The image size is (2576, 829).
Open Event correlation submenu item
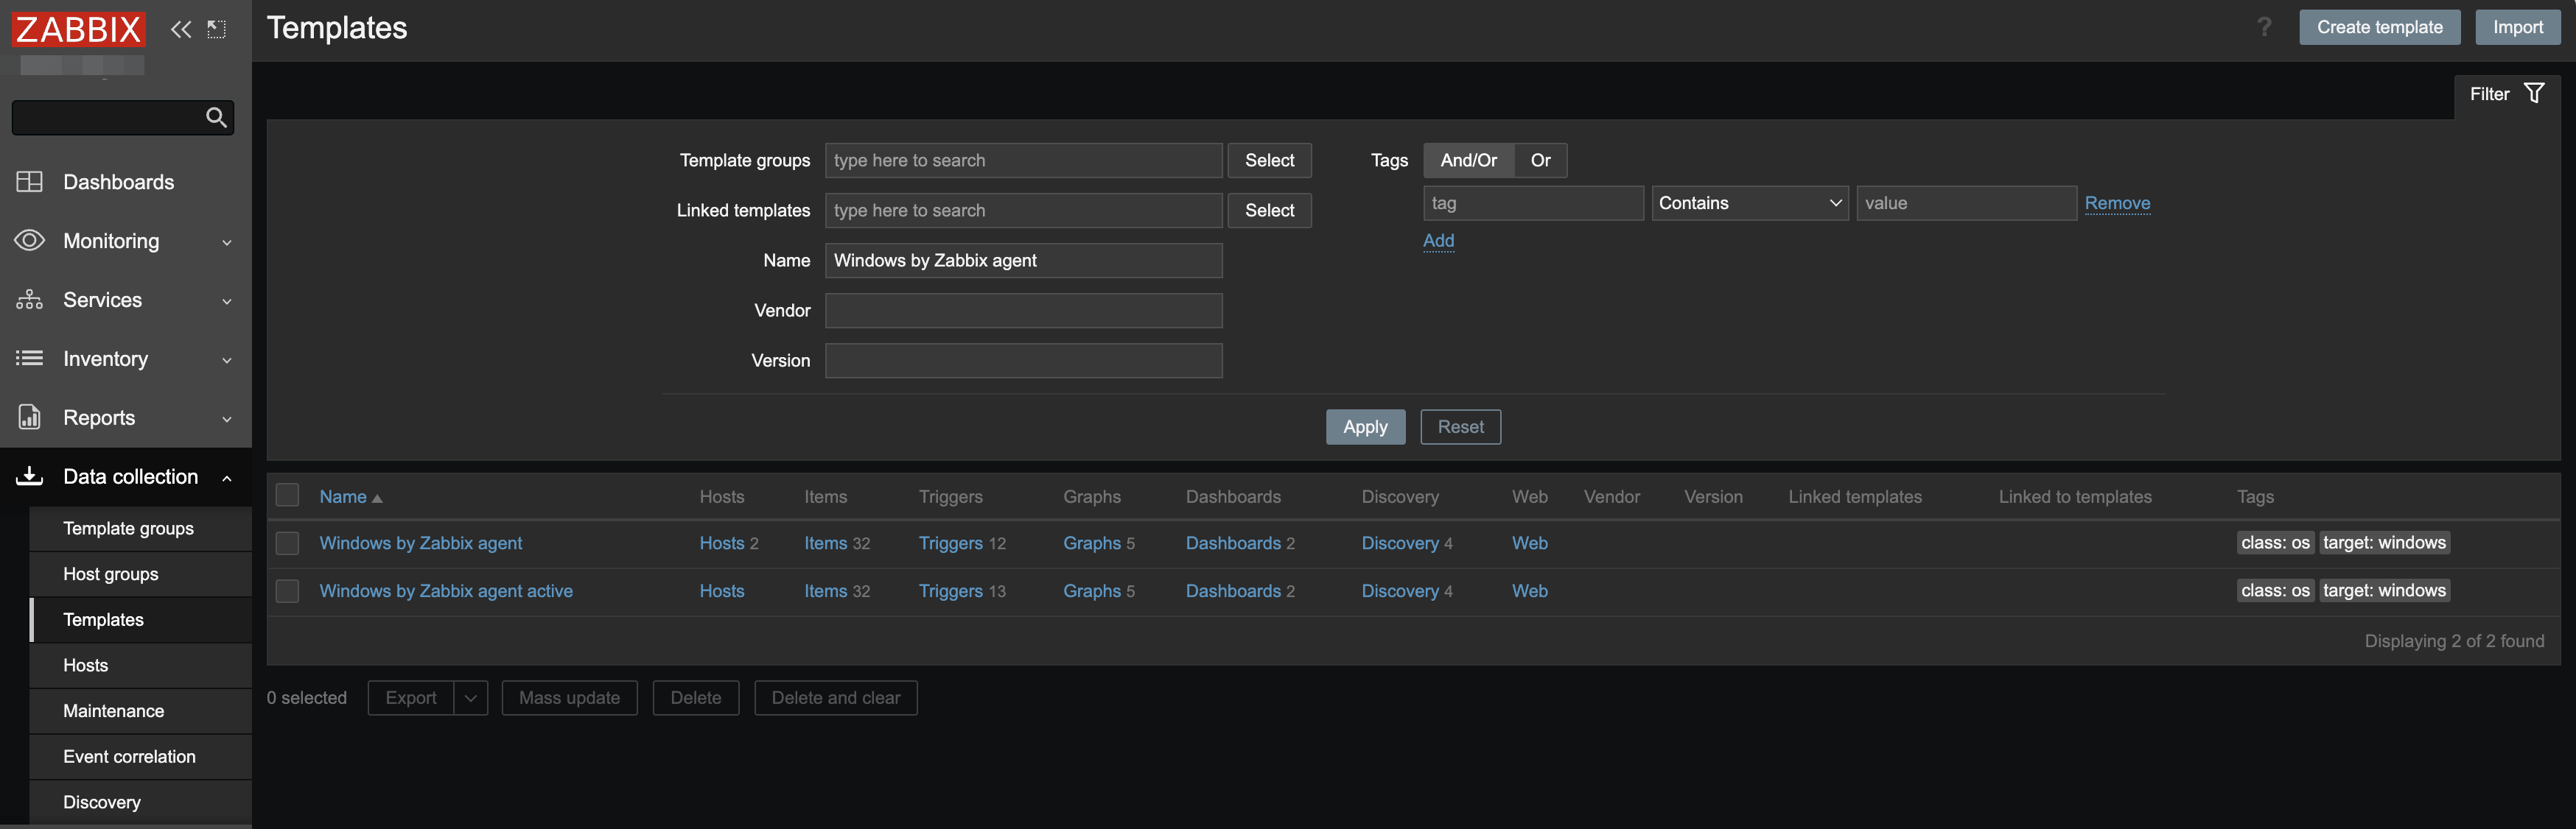click(140, 757)
